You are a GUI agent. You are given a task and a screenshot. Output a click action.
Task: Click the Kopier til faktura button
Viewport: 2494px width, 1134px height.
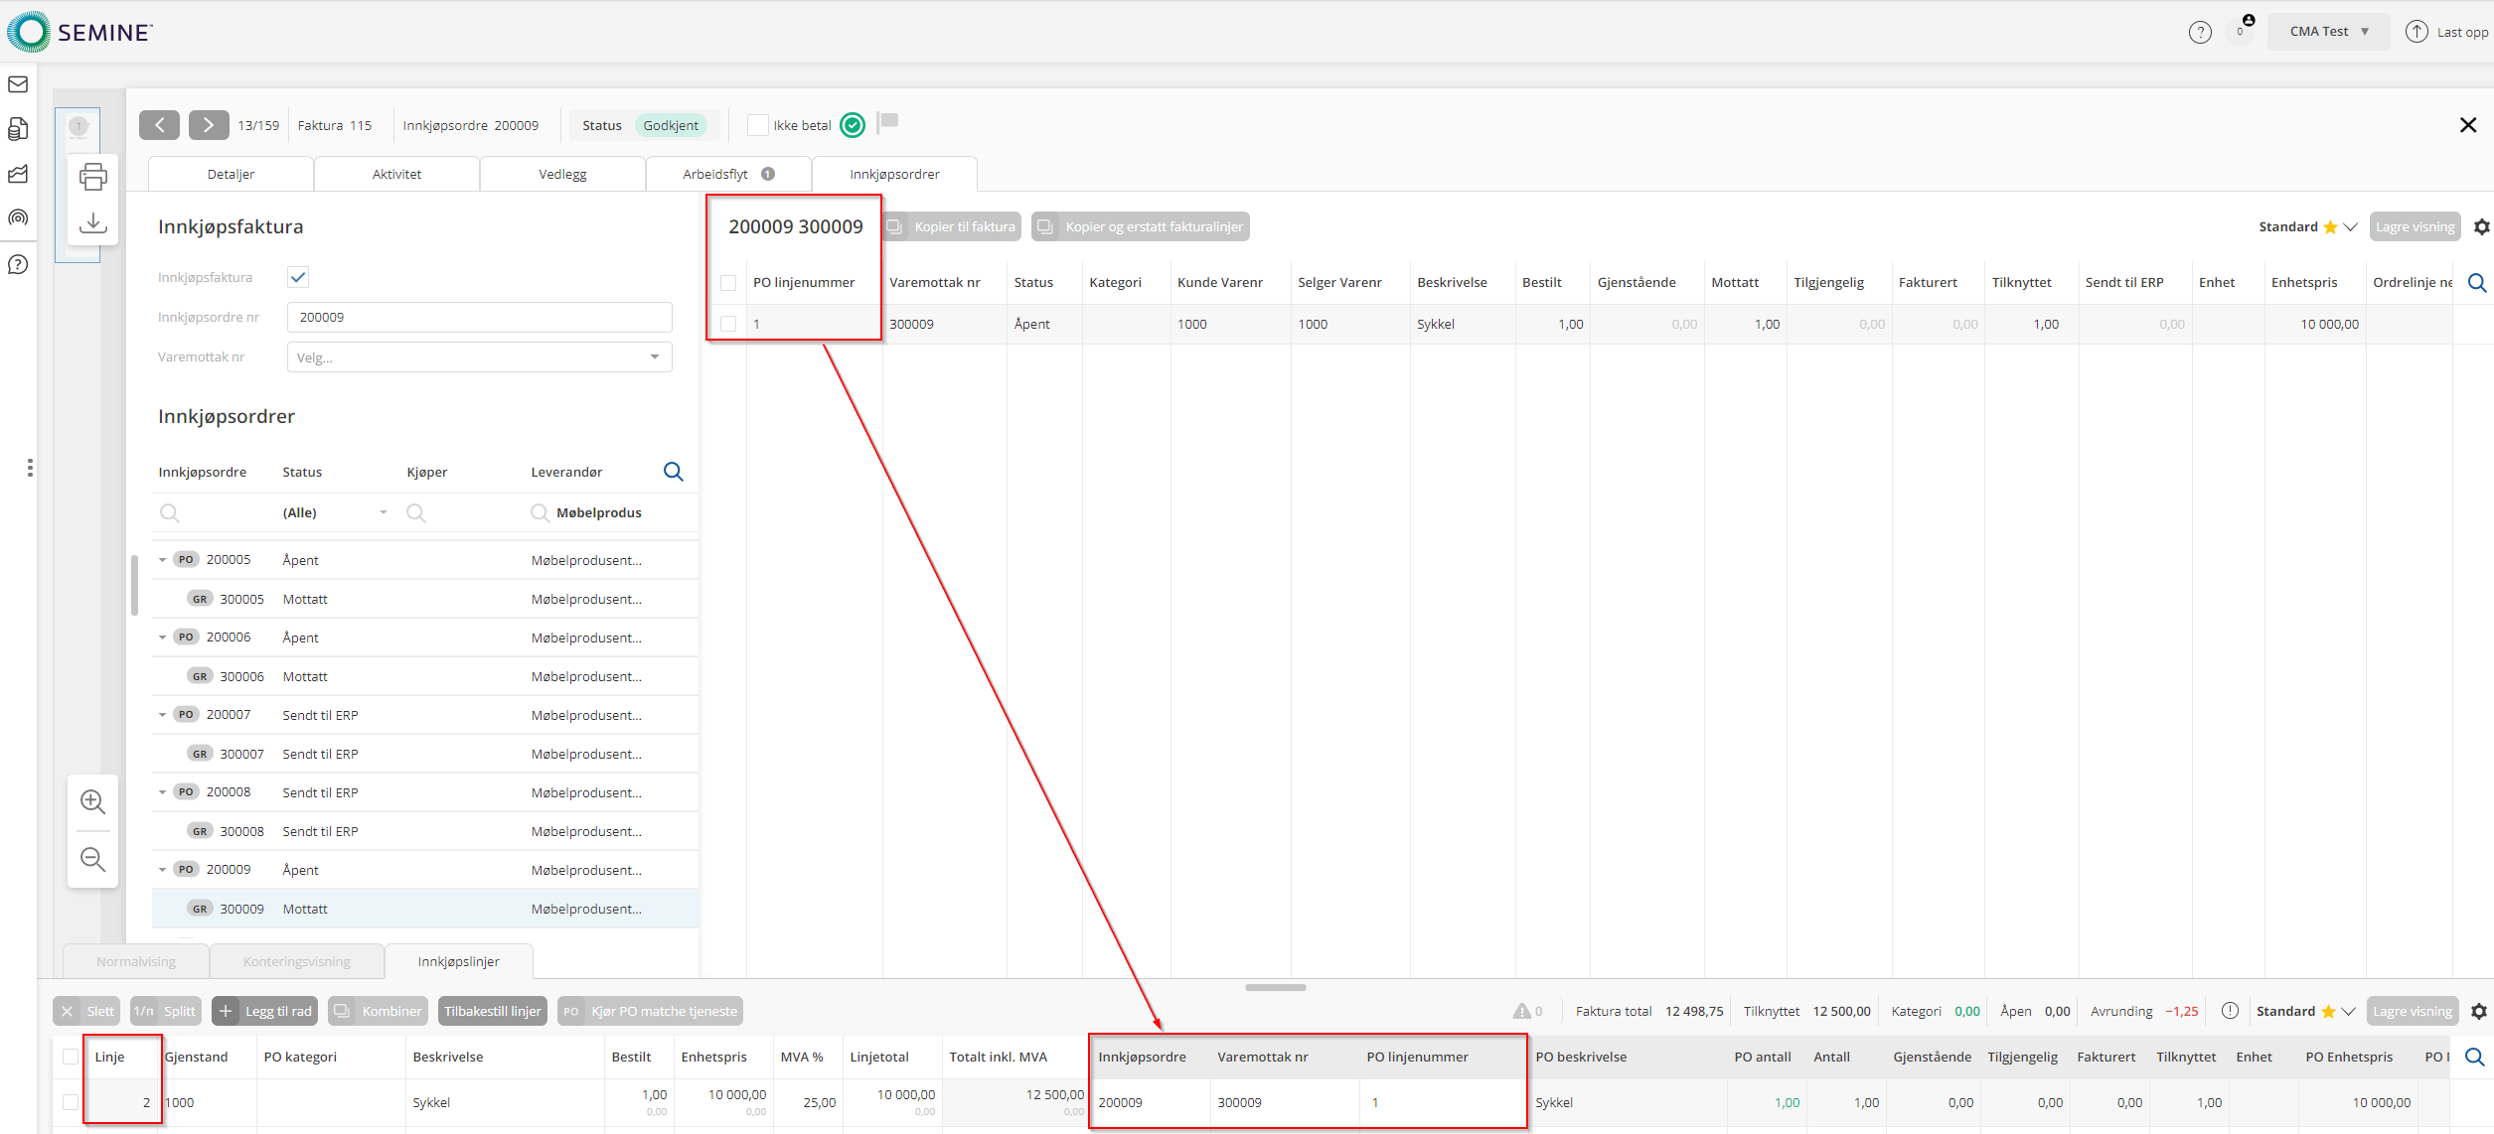[x=952, y=227]
